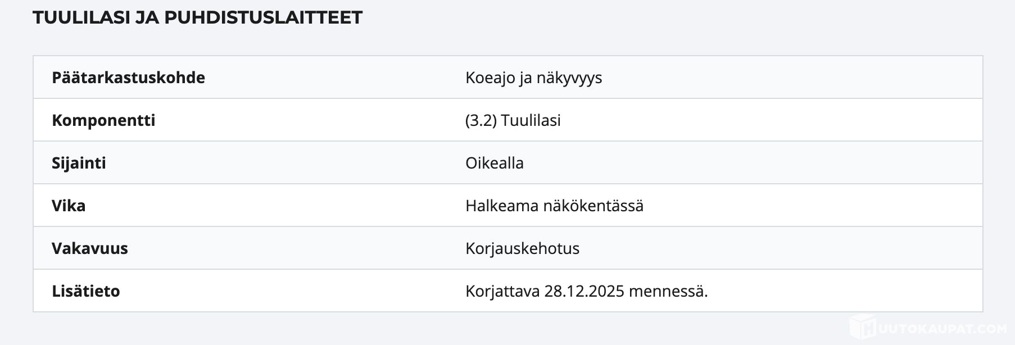Click the word TUULILASI in the heading

pyautogui.click(x=80, y=17)
